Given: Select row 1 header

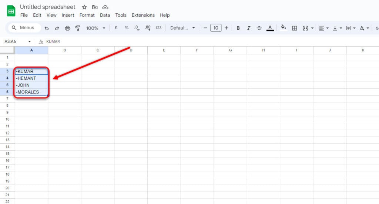Looking at the screenshot, I should coord(7,57).
